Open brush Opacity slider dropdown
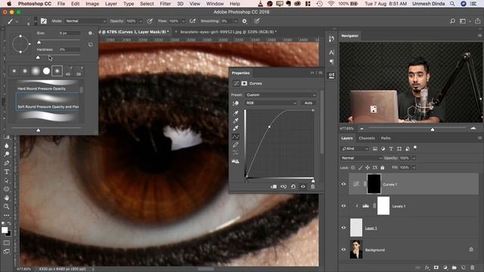The height and width of the screenshot is (272, 484). pyautogui.click(x=141, y=21)
